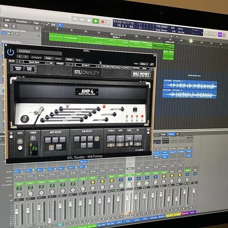Screen dimensions: 228x228
Task: Go to previous plugin setting arrow
Action: click(x=20, y=56)
